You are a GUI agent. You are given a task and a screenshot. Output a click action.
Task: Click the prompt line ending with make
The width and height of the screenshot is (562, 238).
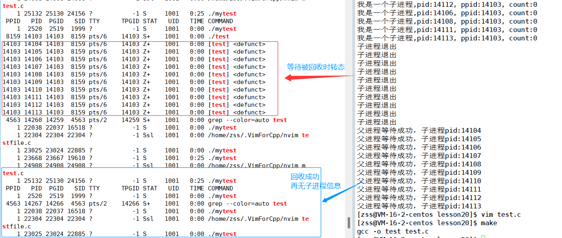427,223
